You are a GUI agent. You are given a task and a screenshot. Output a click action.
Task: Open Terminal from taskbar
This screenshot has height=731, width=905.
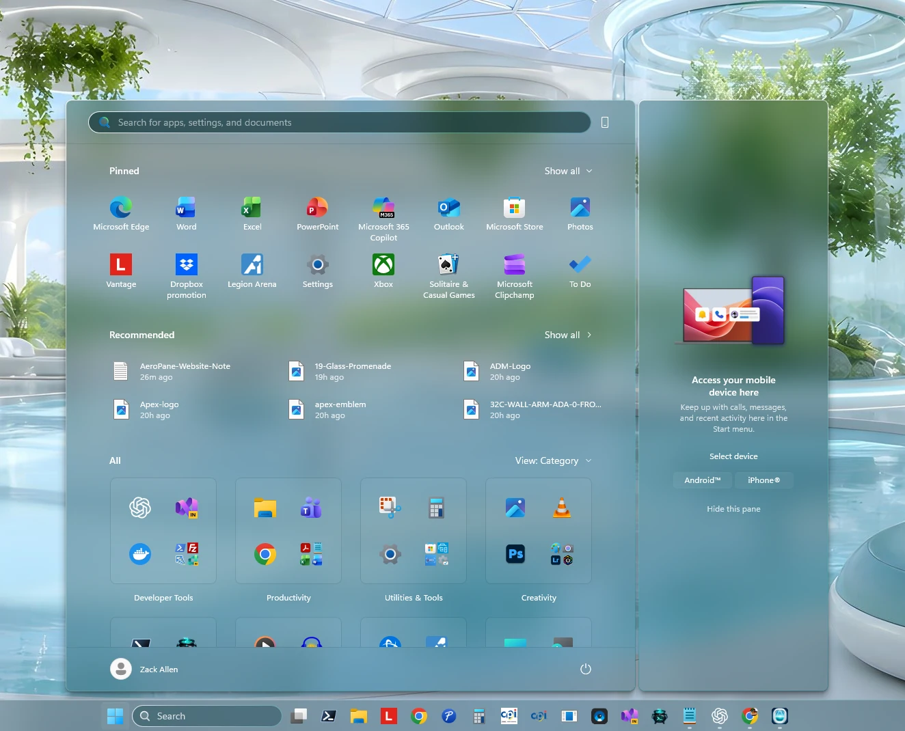point(329,716)
